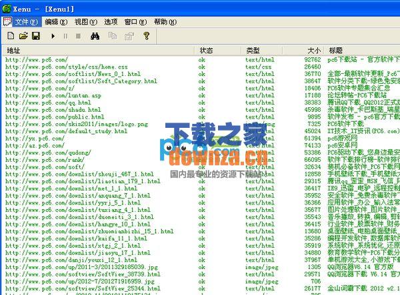The height and width of the screenshot is (295, 400).
Task: Stop the scan with the square icon
Action: pos(78,36)
